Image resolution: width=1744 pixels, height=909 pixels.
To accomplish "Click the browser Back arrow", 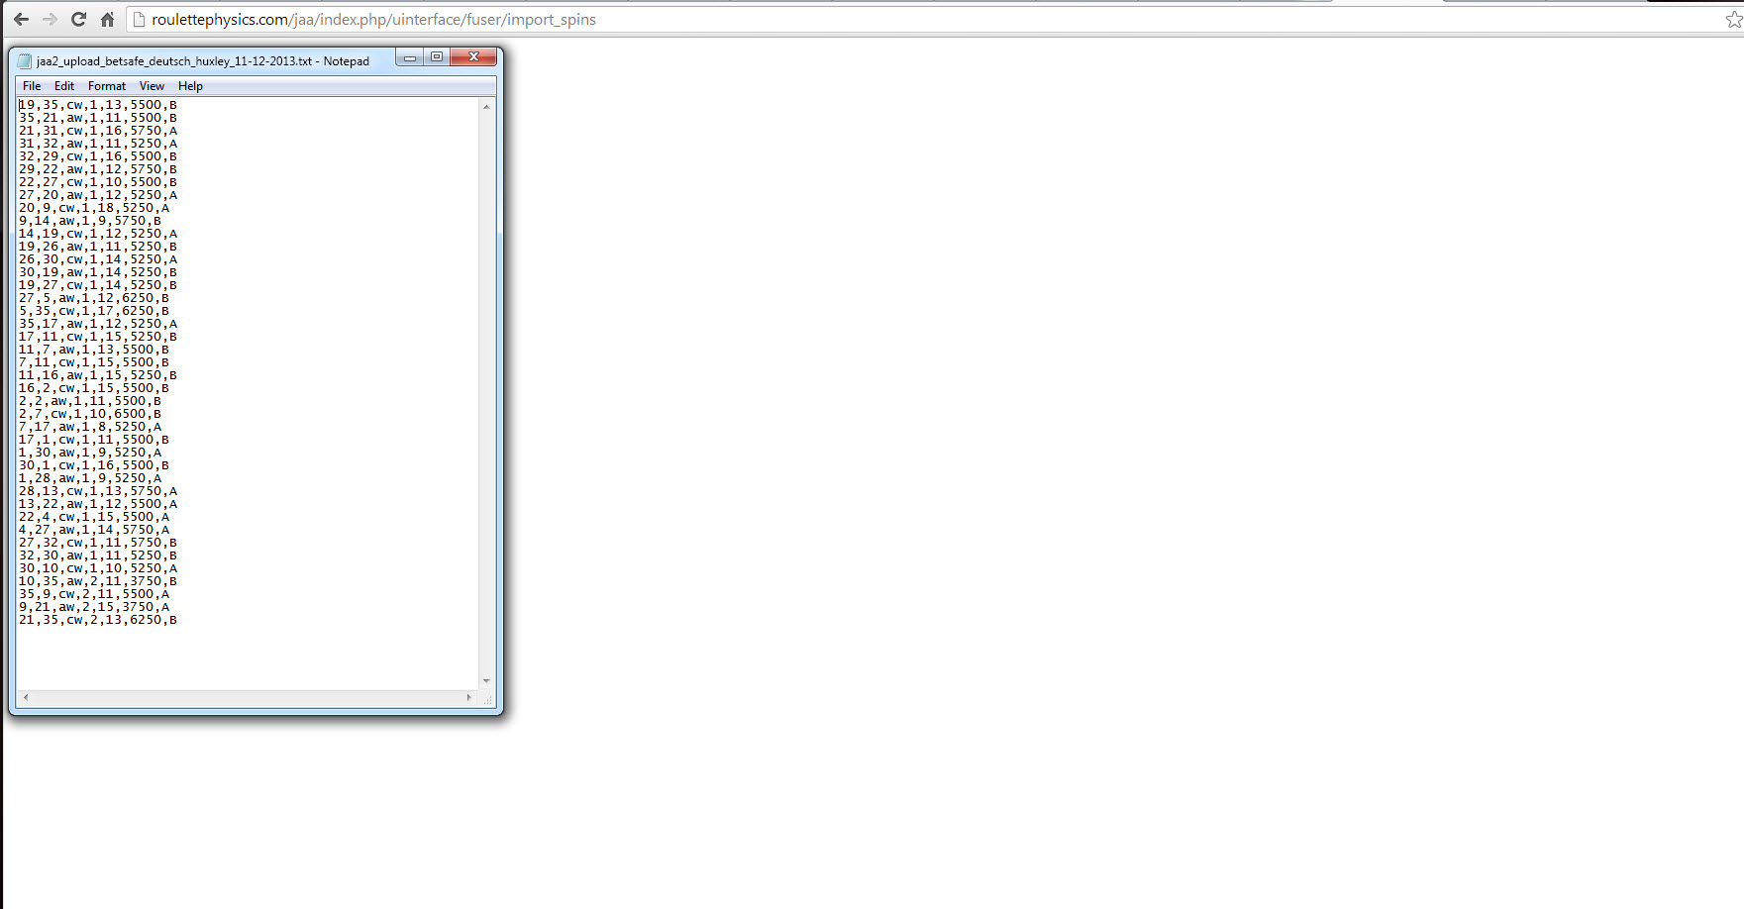I will click(x=21, y=20).
